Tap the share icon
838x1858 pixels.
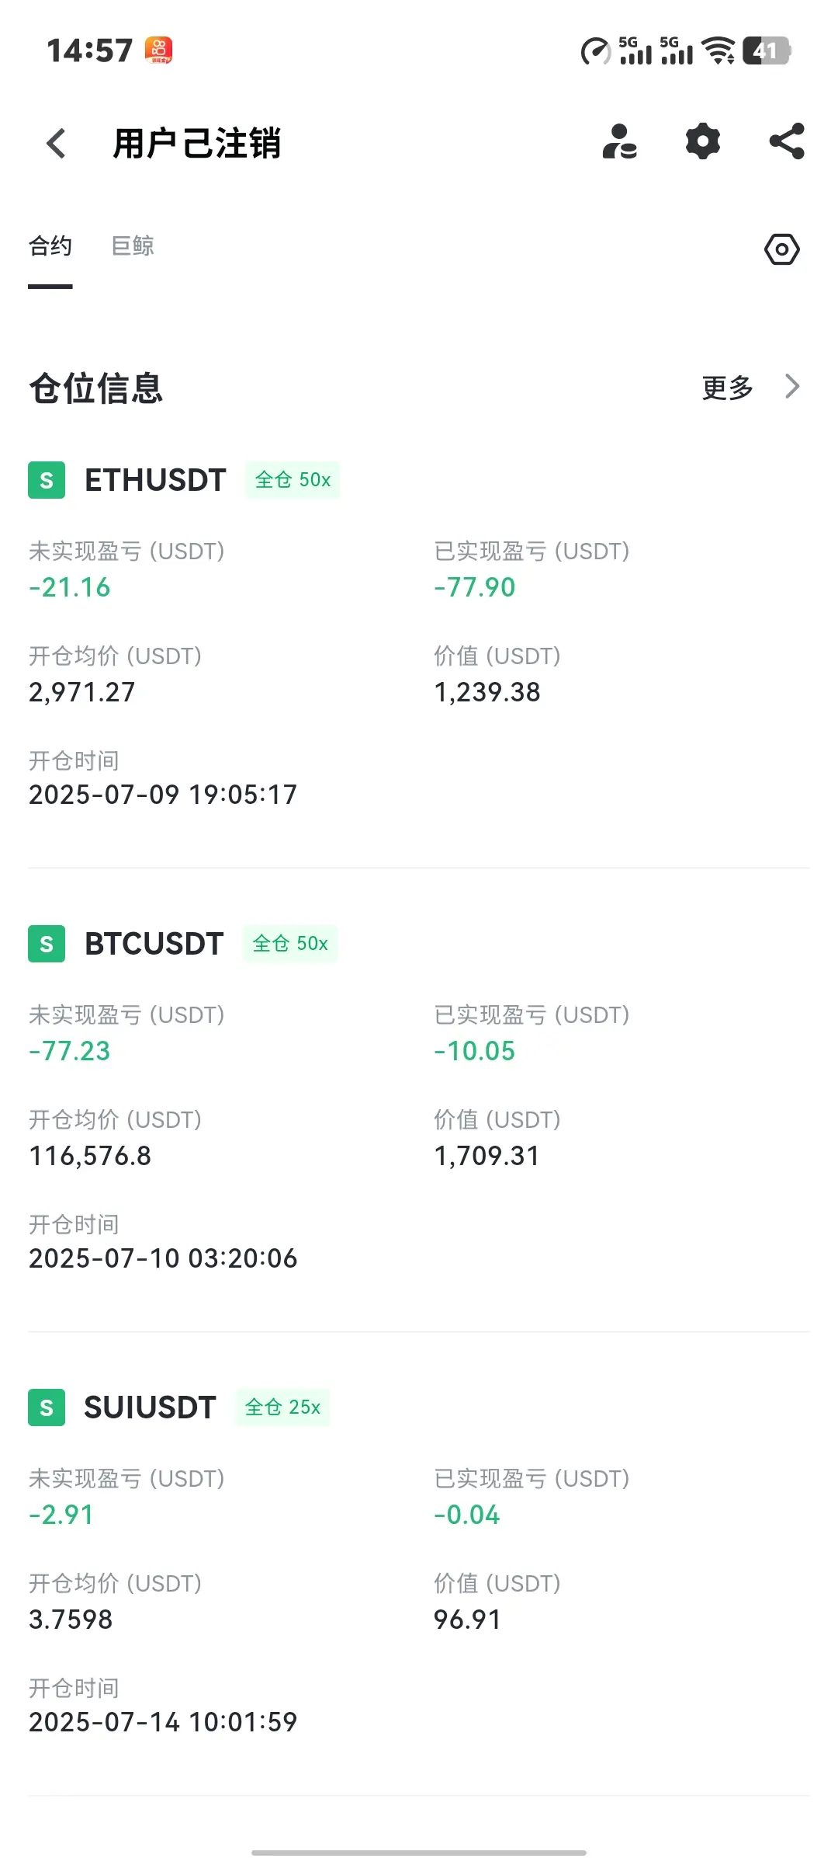(x=787, y=141)
